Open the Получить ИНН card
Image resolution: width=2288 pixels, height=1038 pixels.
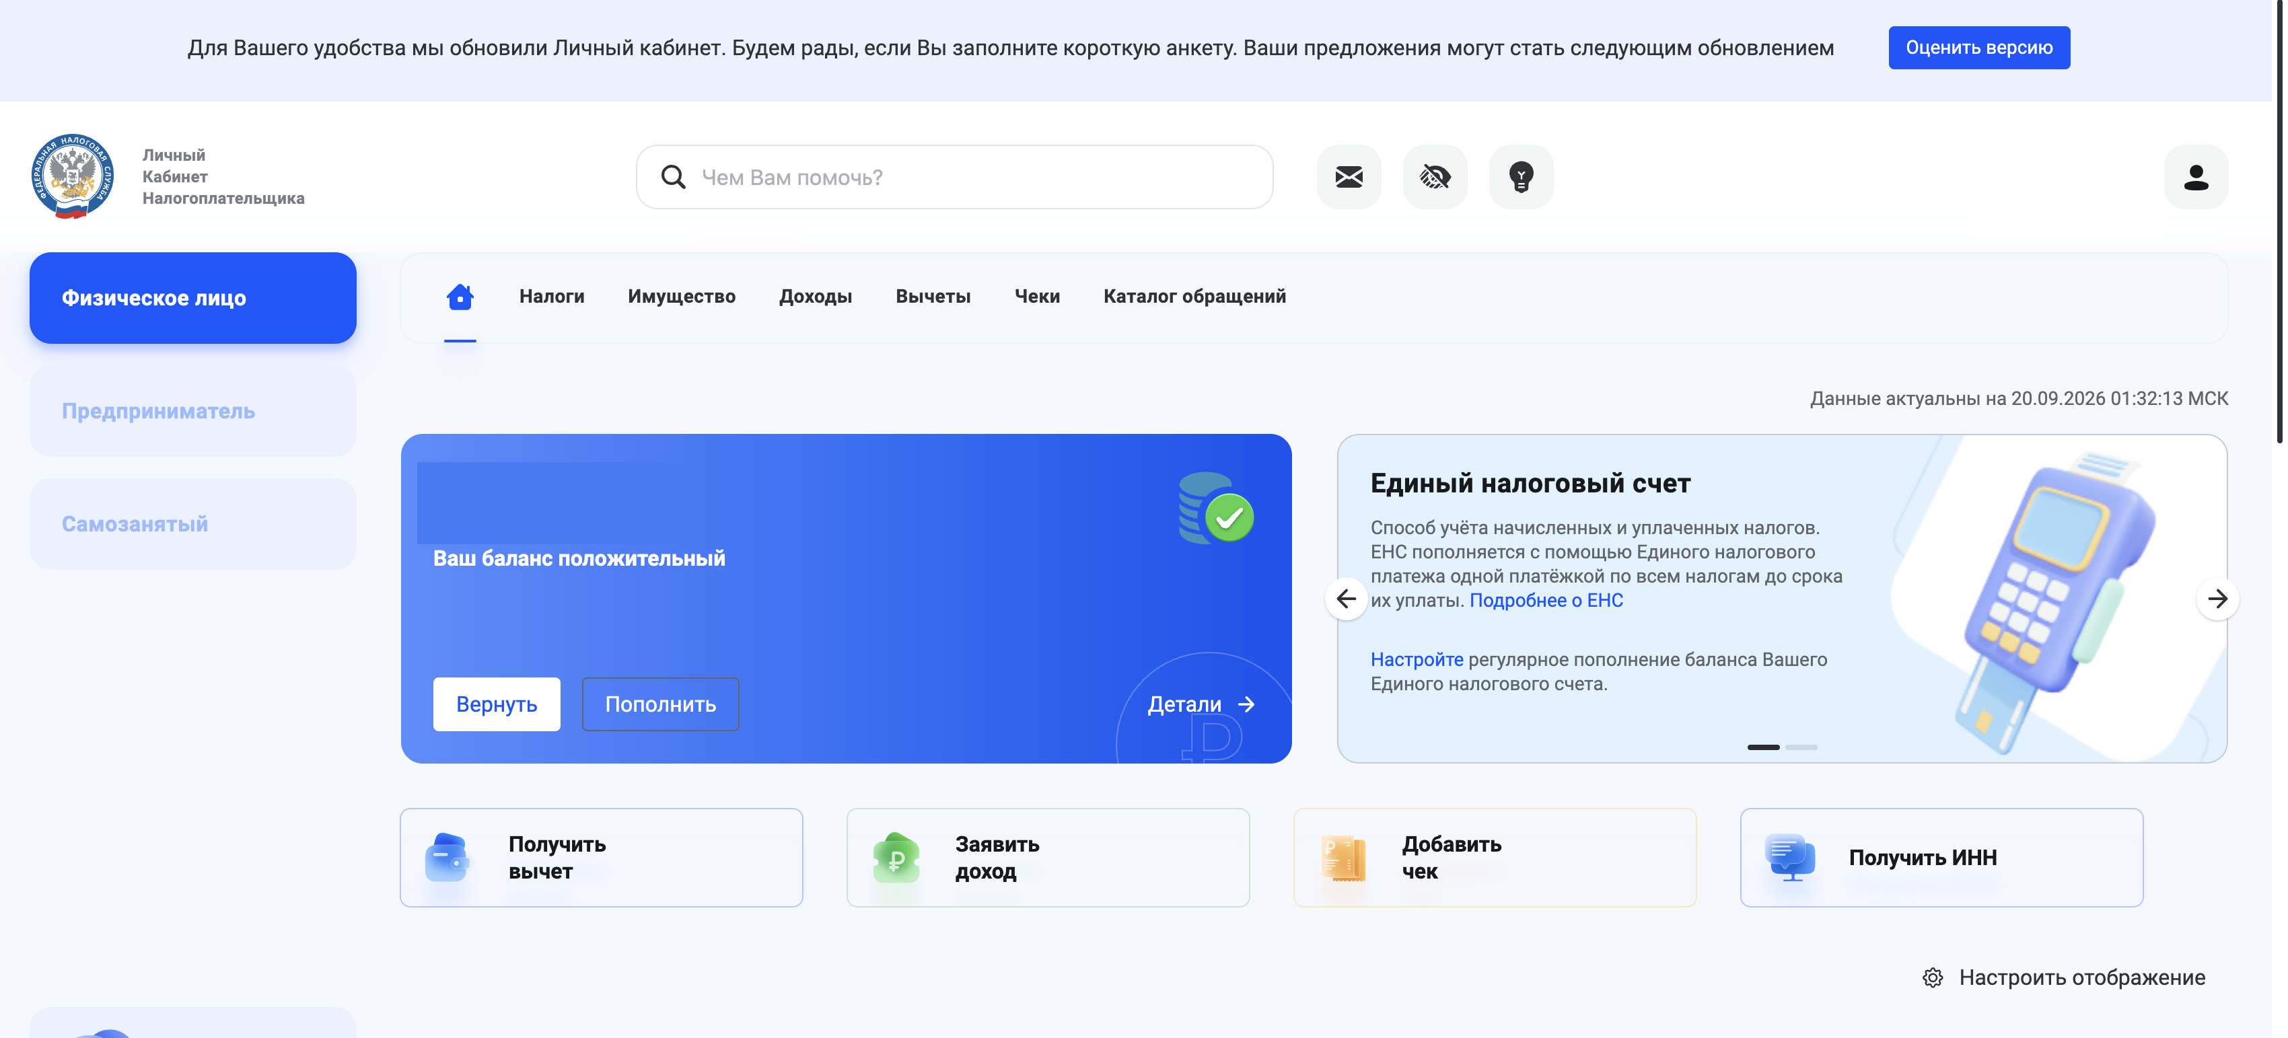1941,858
